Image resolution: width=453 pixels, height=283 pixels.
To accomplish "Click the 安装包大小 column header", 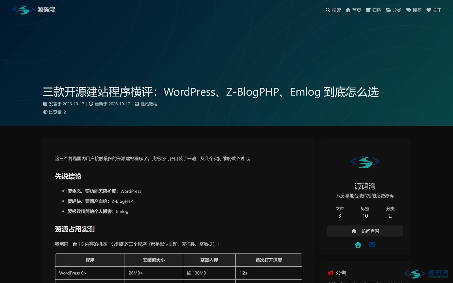I will click(x=154, y=260).
